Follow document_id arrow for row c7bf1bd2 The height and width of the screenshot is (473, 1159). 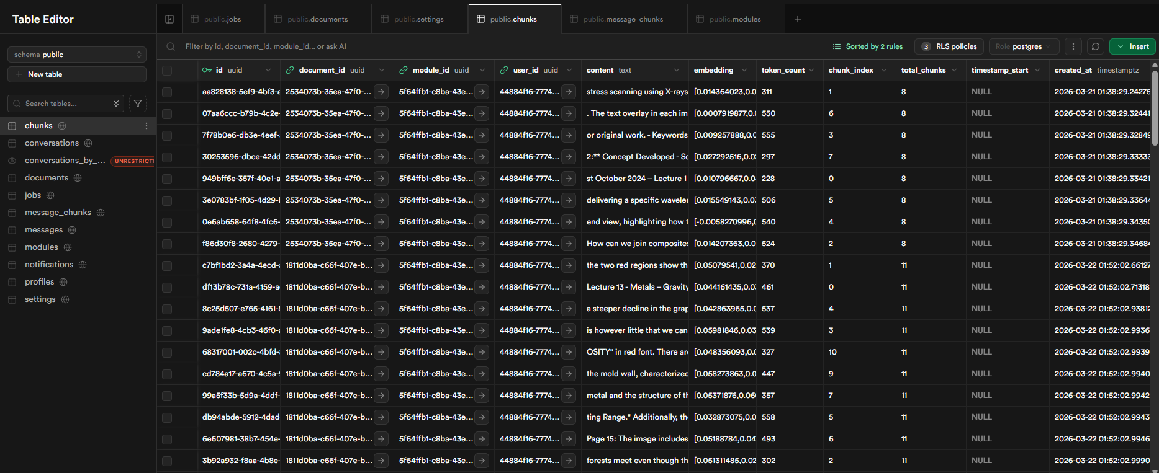(x=382, y=265)
